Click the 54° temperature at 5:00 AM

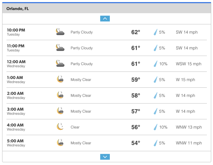[x=136, y=143]
